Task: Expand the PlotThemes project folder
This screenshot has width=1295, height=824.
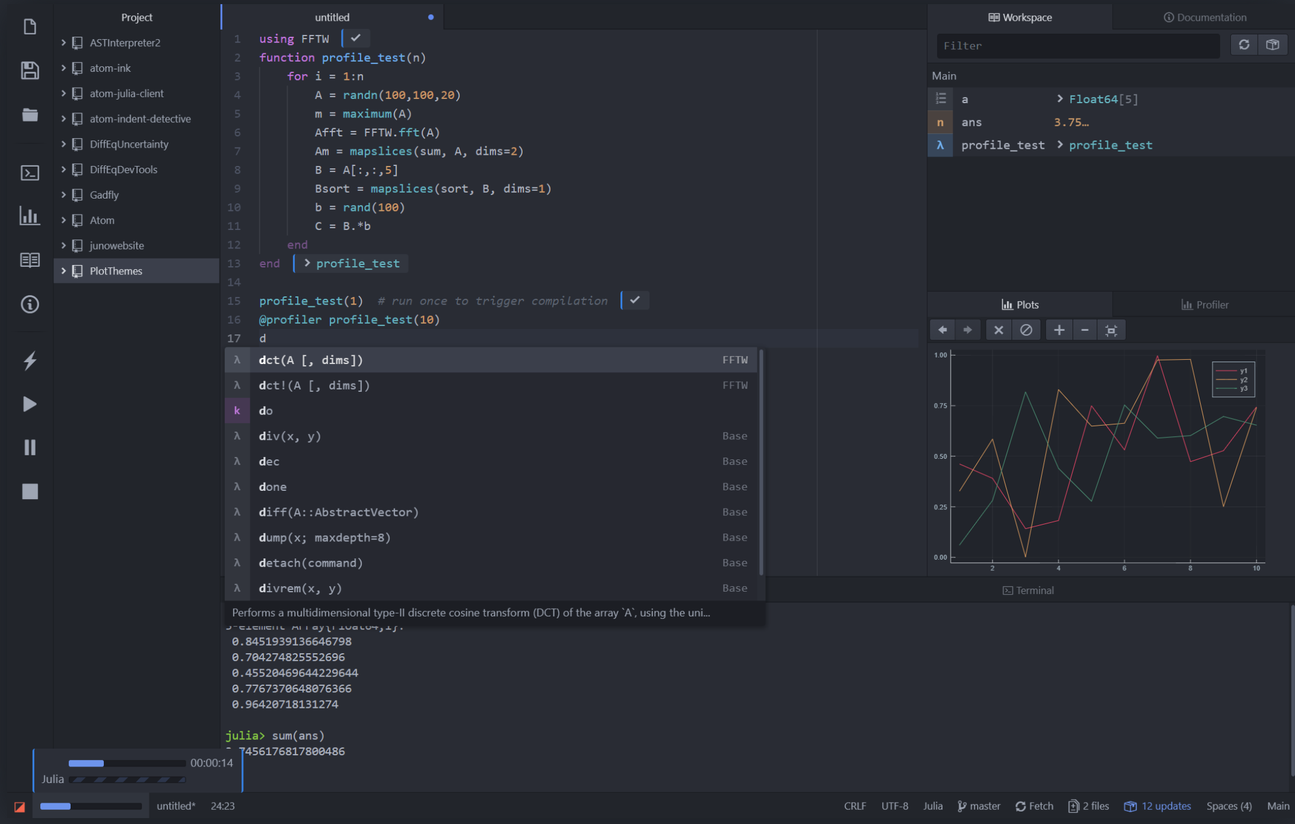Action: pyautogui.click(x=63, y=271)
